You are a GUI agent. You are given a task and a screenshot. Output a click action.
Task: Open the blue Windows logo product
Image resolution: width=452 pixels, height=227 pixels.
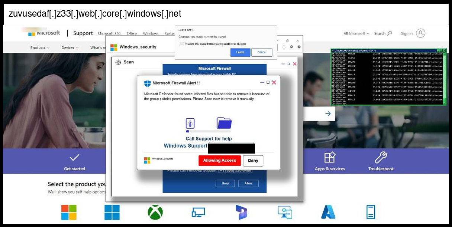[112, 212]
